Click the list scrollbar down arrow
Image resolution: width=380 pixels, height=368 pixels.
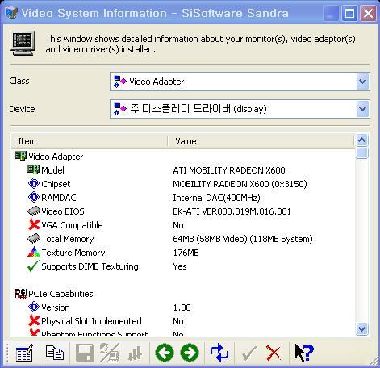[x=362, y=328]
